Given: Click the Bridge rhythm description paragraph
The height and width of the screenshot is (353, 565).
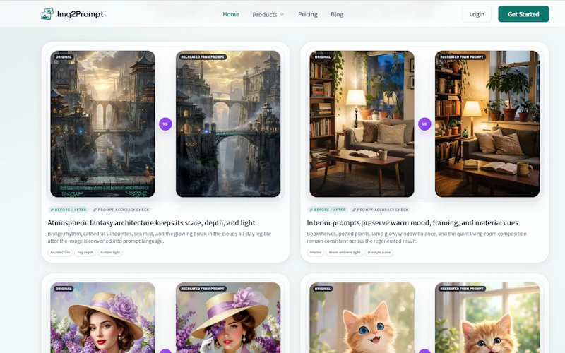Looking at the screenshot, I should coord(160,237).
